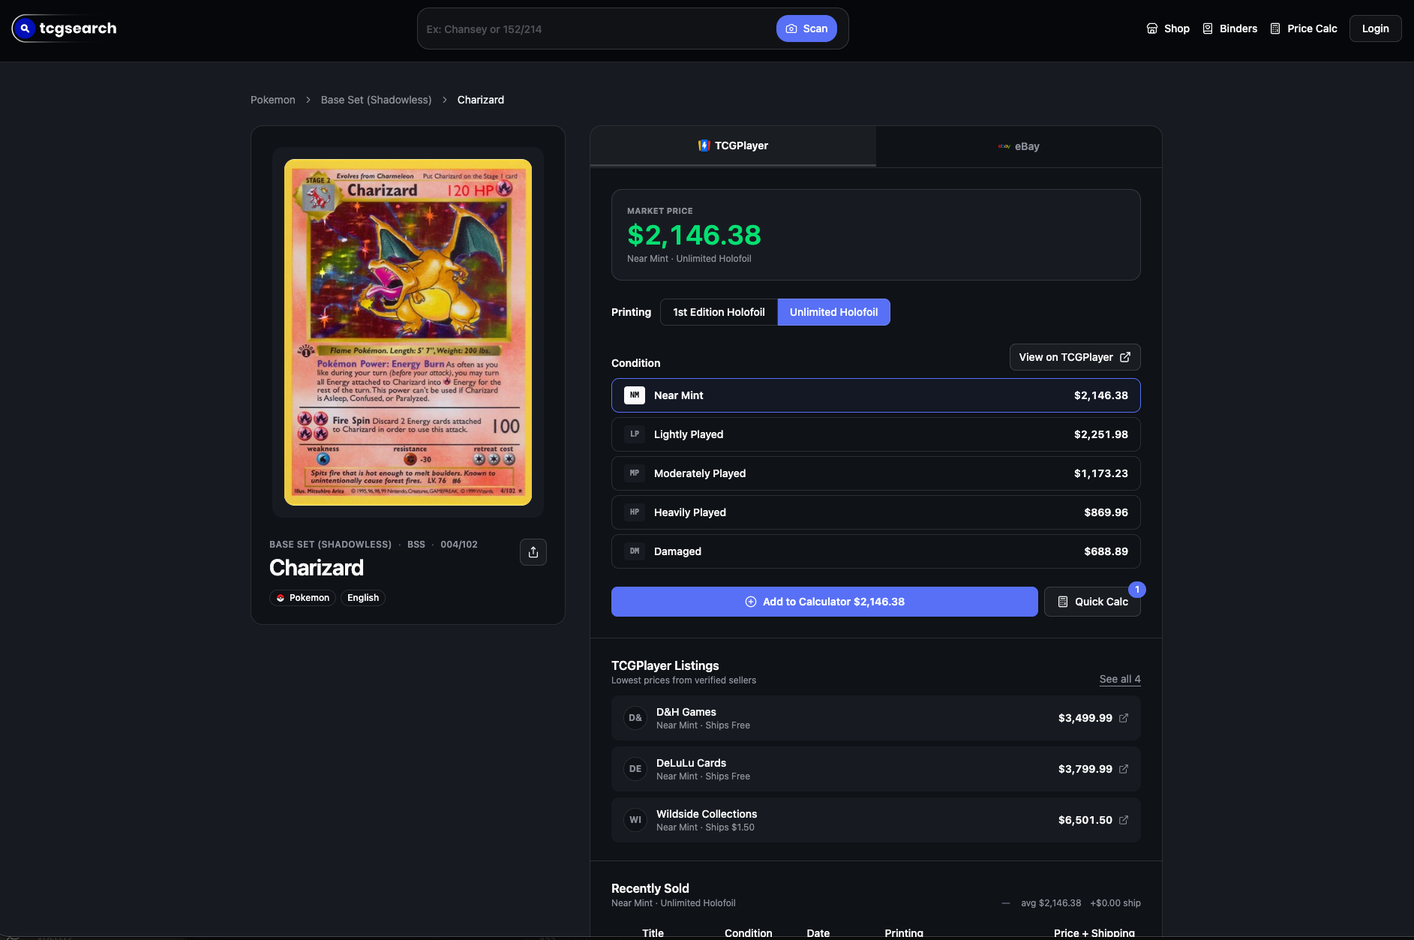
Task: Click the Moderately Played price $1,173.23
Action: [1101, 473]
